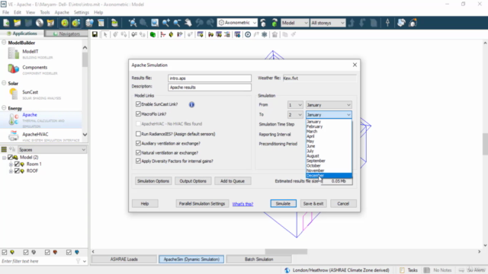This screenshot has height=274, width=488.
Task: Click the Add to Queue button
Action: pyautogui.click(x=233, y=181)
